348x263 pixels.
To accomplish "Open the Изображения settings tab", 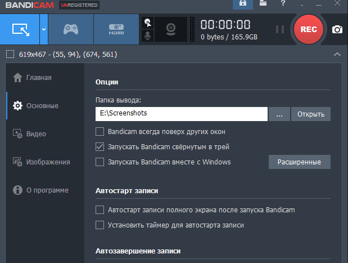I will [46, 162].
